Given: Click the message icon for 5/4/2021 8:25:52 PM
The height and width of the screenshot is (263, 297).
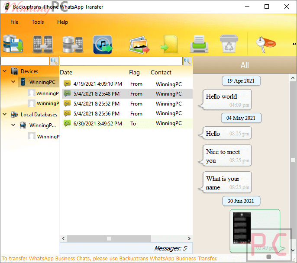Looking at the screenshot, I should 67,103.
